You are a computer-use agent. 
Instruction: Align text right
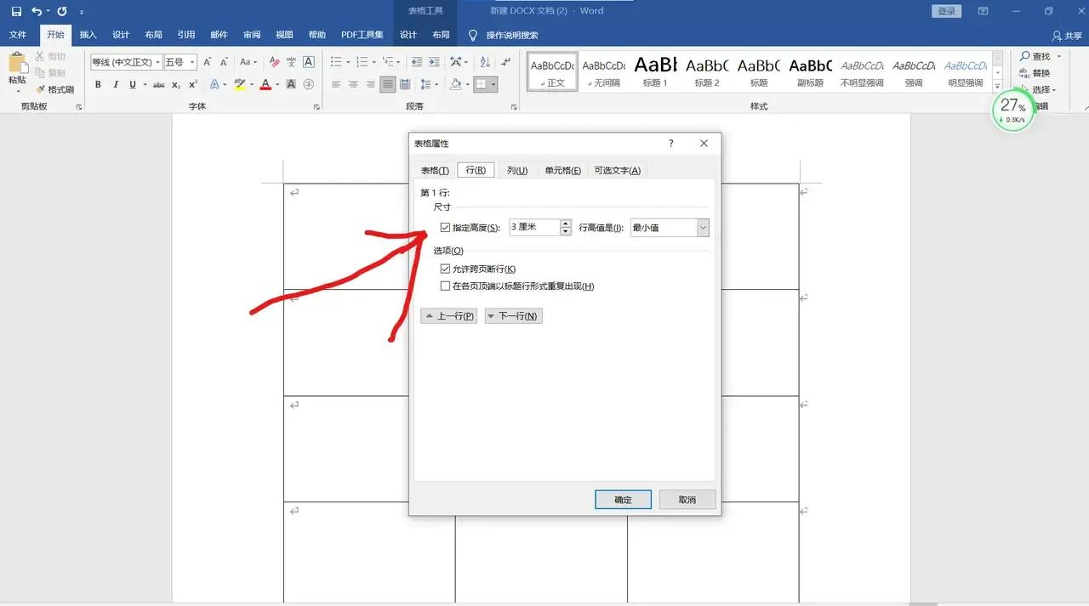[370, 84]
